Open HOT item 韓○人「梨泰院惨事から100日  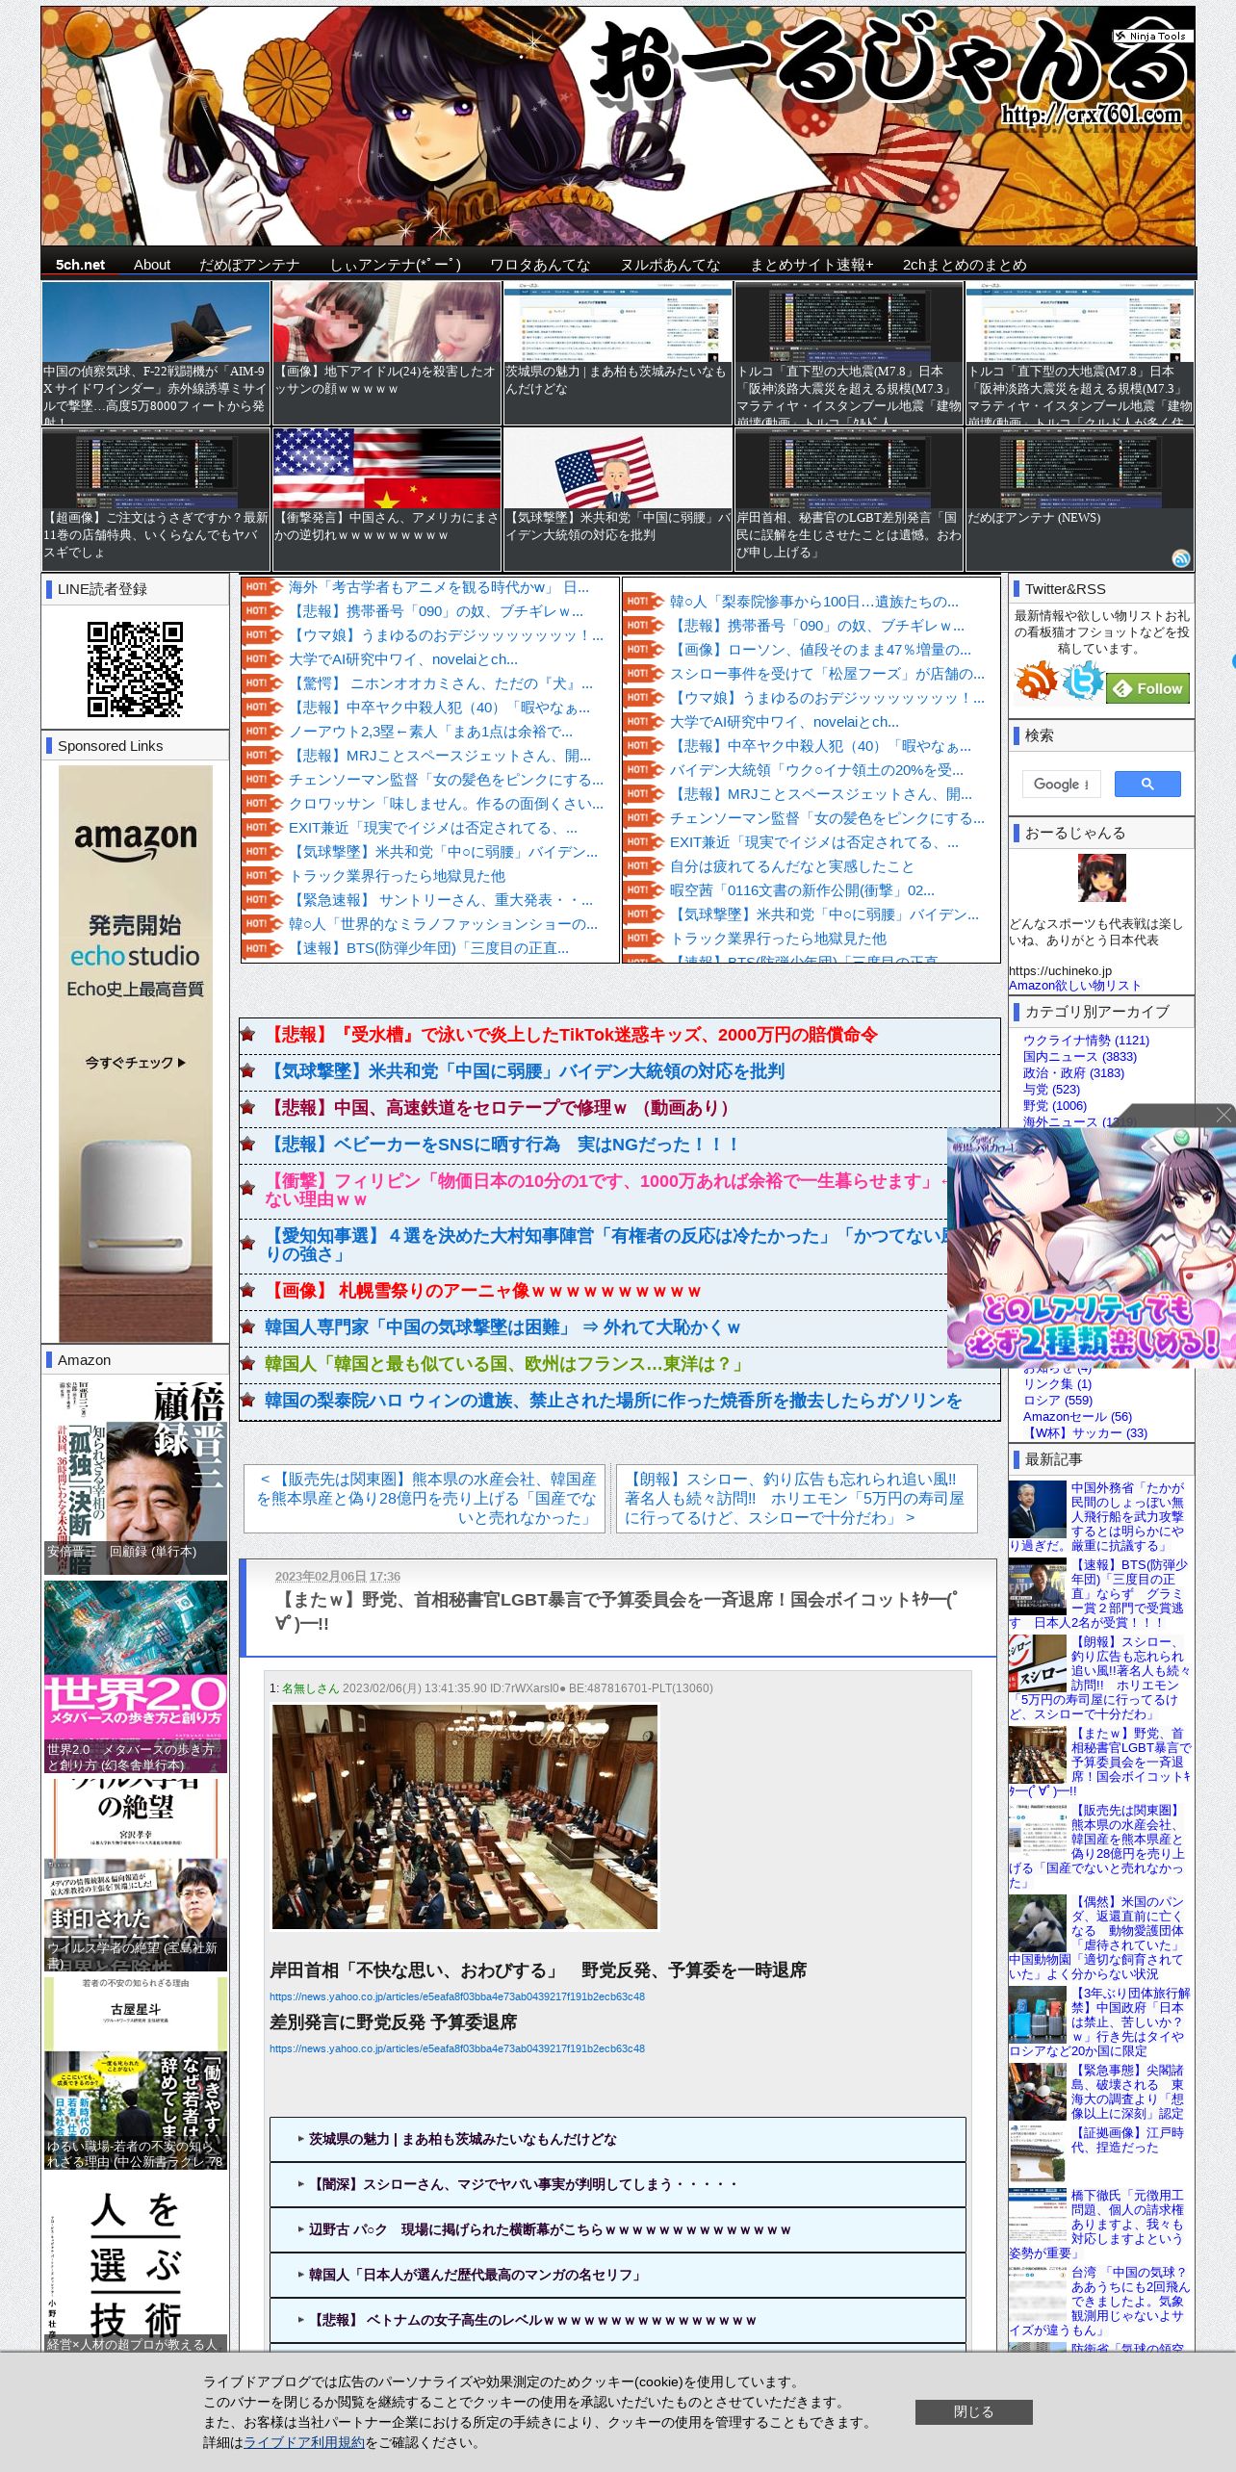pos(814,602)
